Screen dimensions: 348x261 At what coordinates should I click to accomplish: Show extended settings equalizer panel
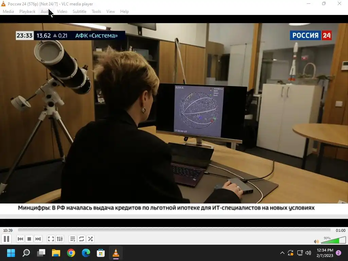pos(60,239)
